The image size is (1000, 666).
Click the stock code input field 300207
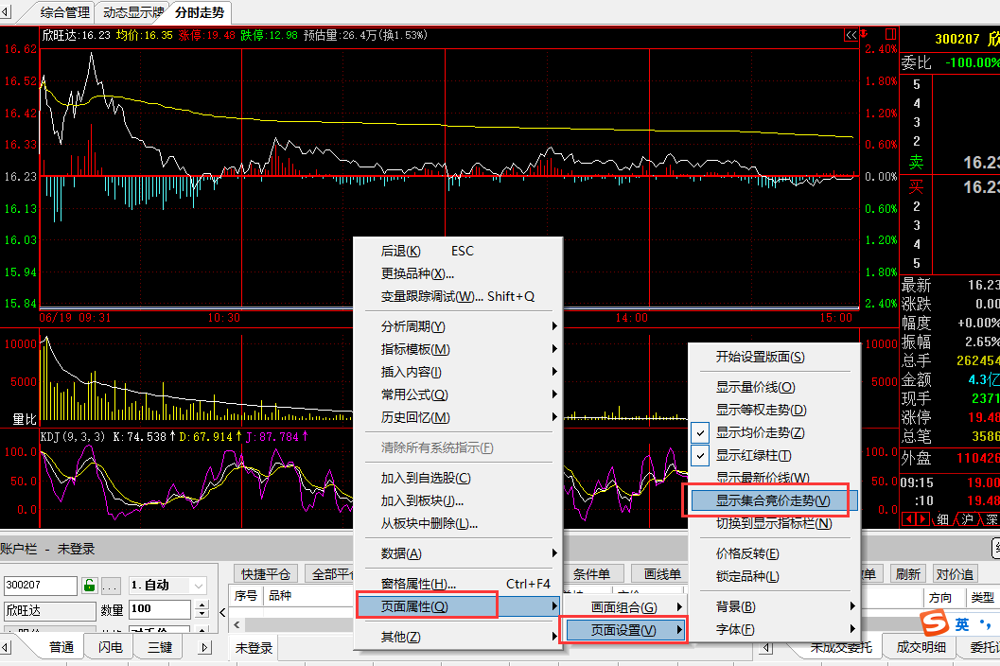[40, 586]
